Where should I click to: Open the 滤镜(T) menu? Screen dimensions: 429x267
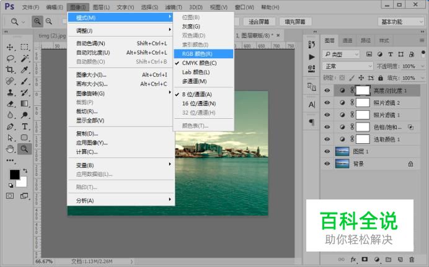coord(174,7)
